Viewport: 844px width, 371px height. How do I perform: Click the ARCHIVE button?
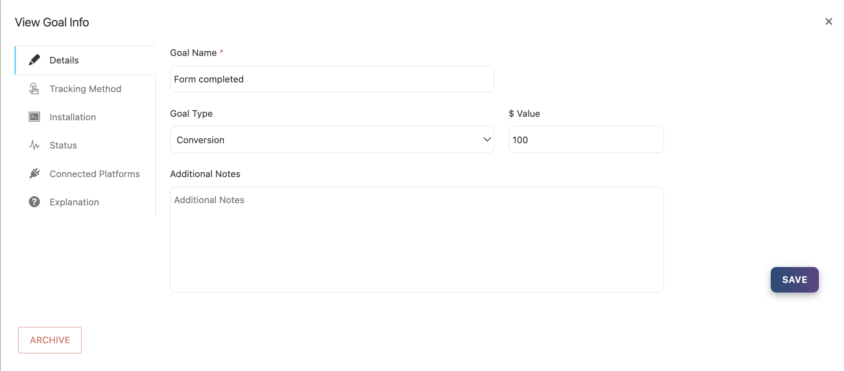(x=50, y=340)
